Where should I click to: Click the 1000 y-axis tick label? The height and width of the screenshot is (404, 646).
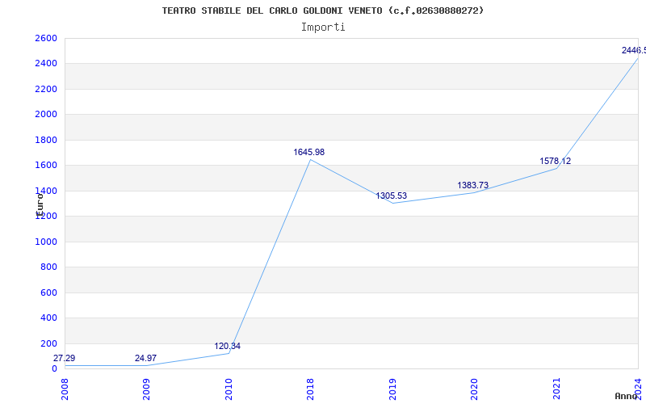(46, 242)
